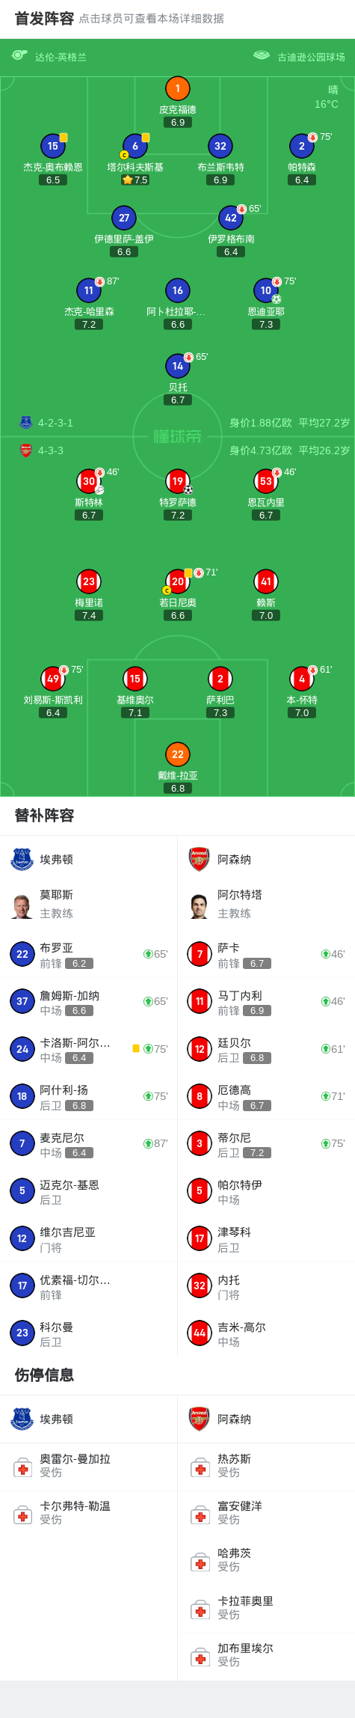Click the Everton crest in substitutes section
Viewport: 355px width, 1718px height.
coord(22,859)
